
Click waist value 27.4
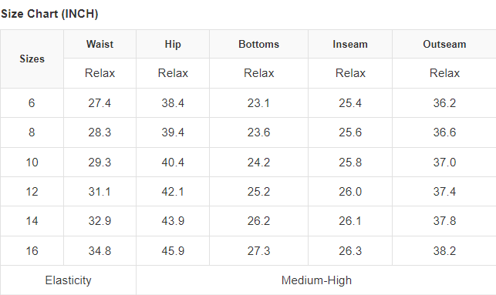click(100, 103)
